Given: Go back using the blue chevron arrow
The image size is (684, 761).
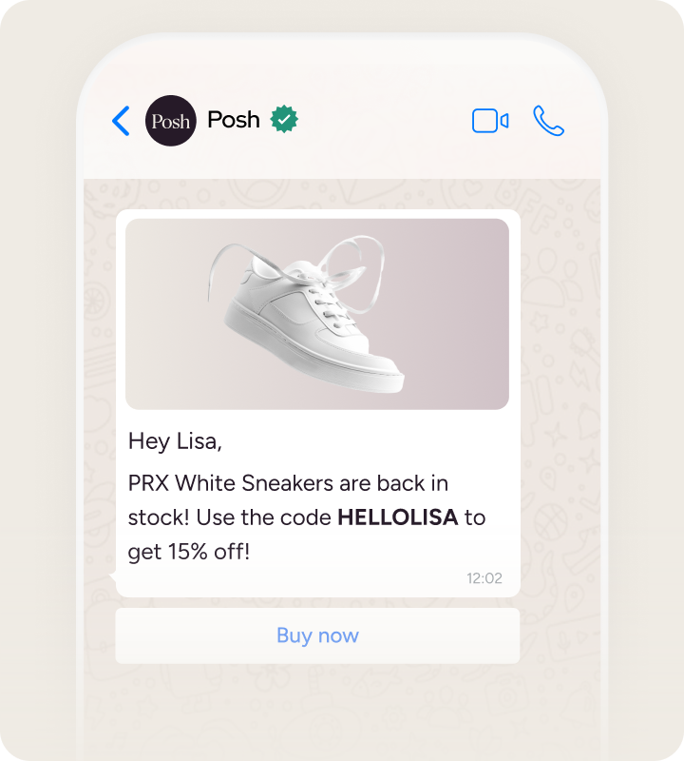Looking at the screenshot, I should 121,121.
